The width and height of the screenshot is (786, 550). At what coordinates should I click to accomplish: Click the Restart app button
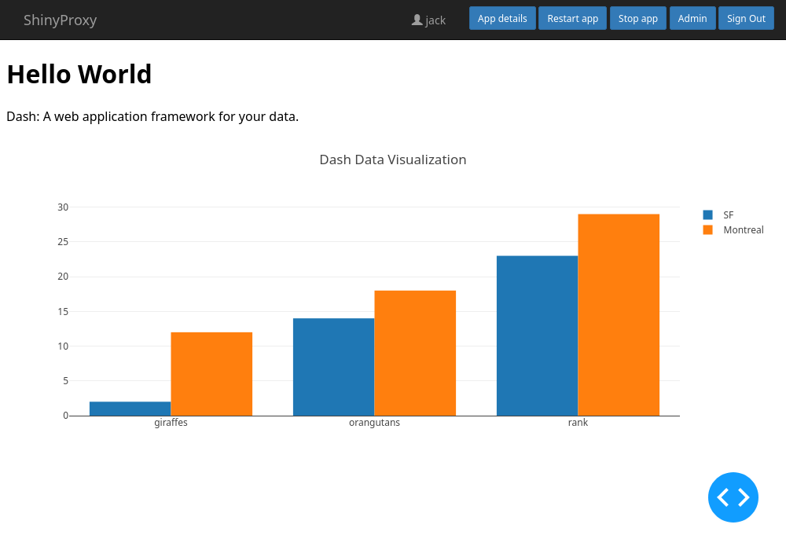[x=572, y=19]
